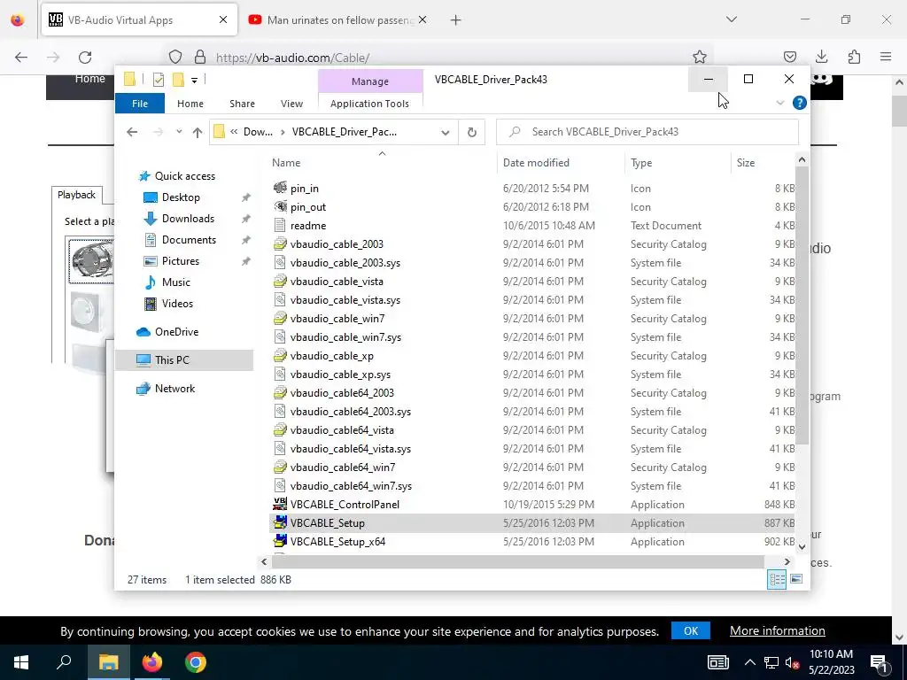Switch to Large icons view in status bar
Image resolution: width=907 pixels, height=680 pixels.
click(x=796, y=579)
